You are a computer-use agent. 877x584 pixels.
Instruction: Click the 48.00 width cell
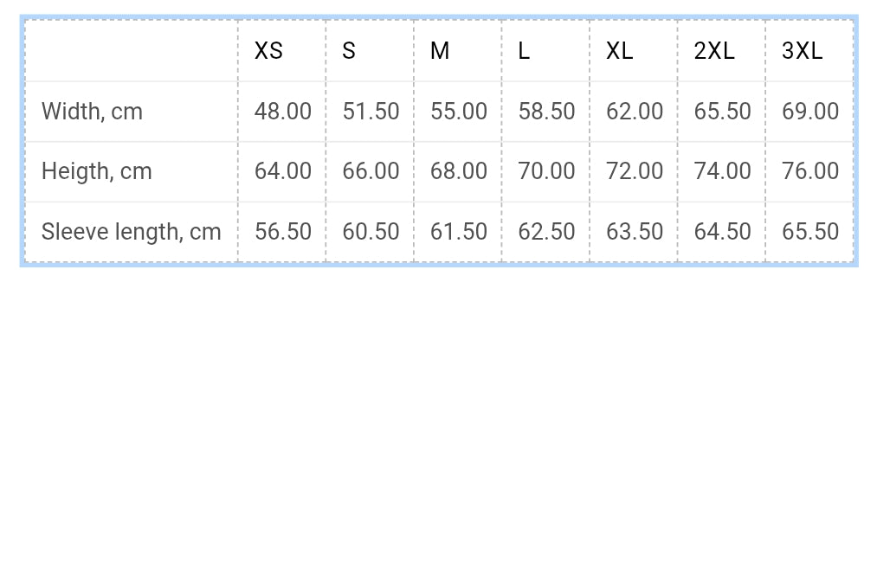click(x=283, y=112)
